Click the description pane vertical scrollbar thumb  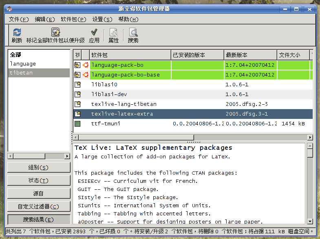310,153
